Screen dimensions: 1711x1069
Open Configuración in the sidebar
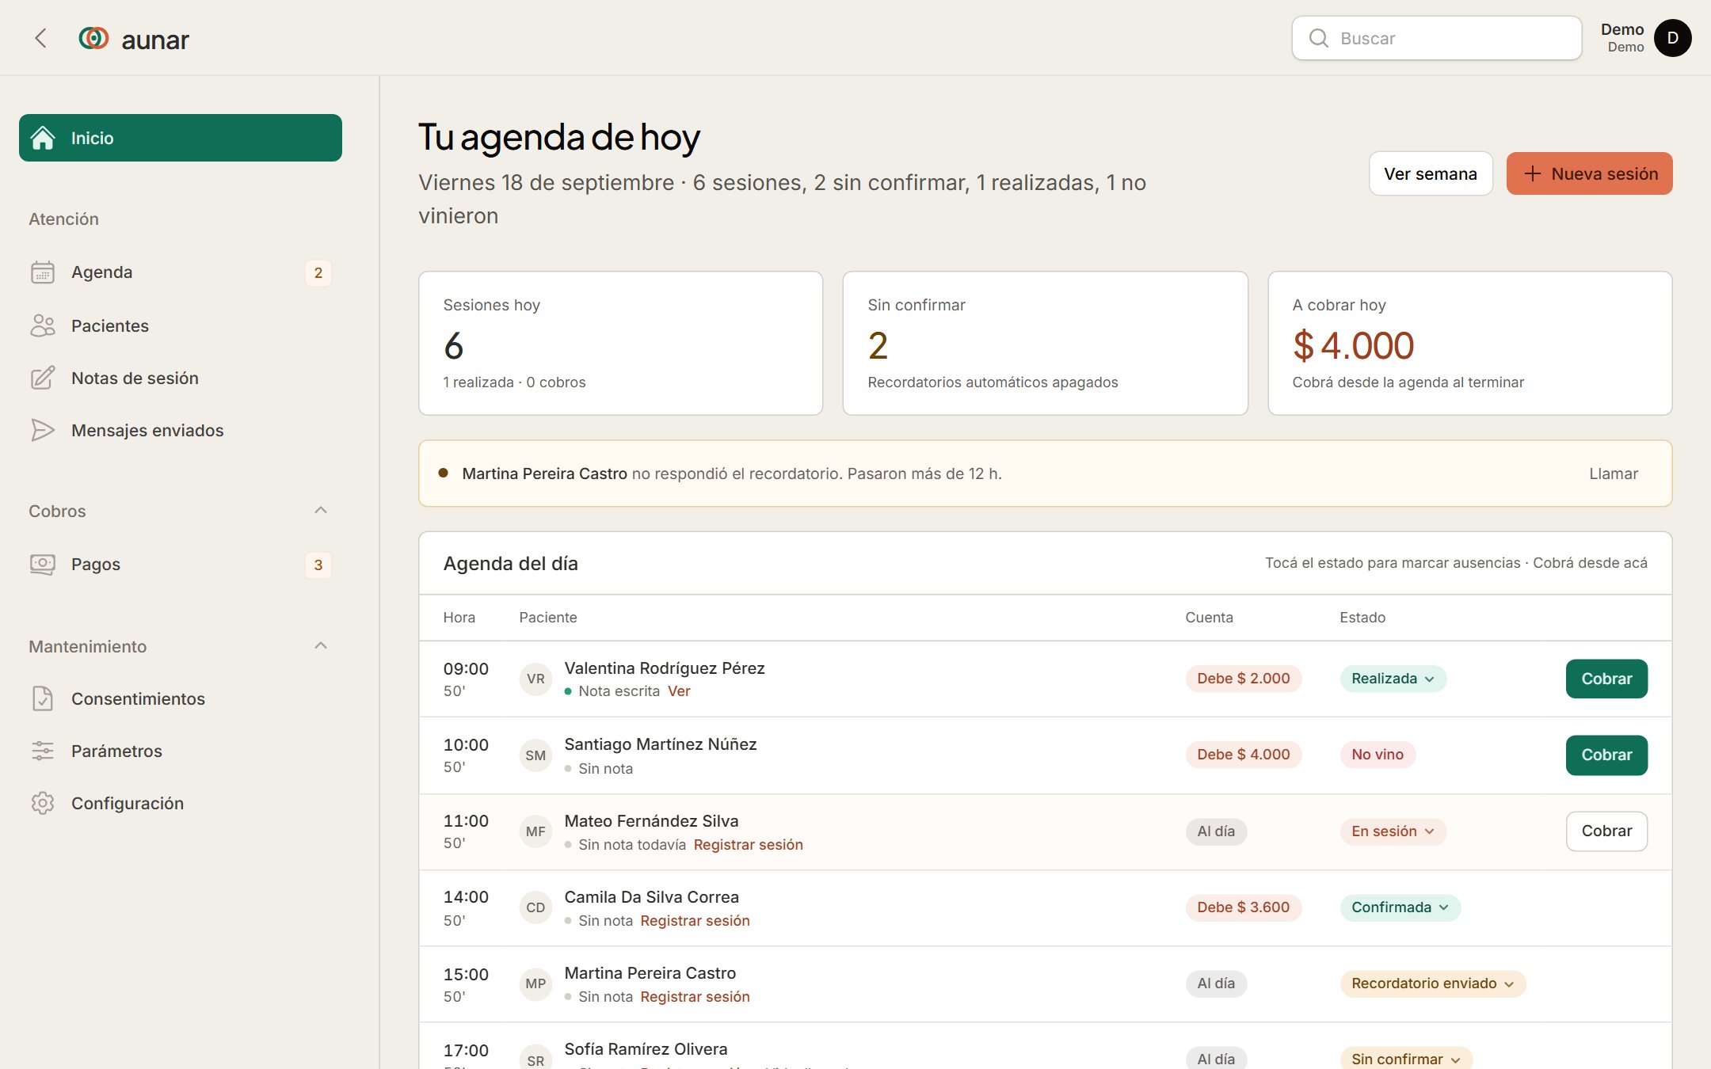point(181,803)
